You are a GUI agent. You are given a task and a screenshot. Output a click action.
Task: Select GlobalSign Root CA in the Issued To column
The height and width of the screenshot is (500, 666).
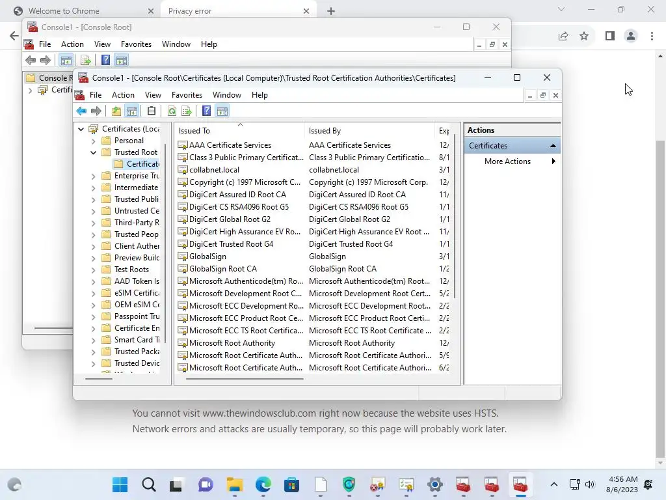223,269
